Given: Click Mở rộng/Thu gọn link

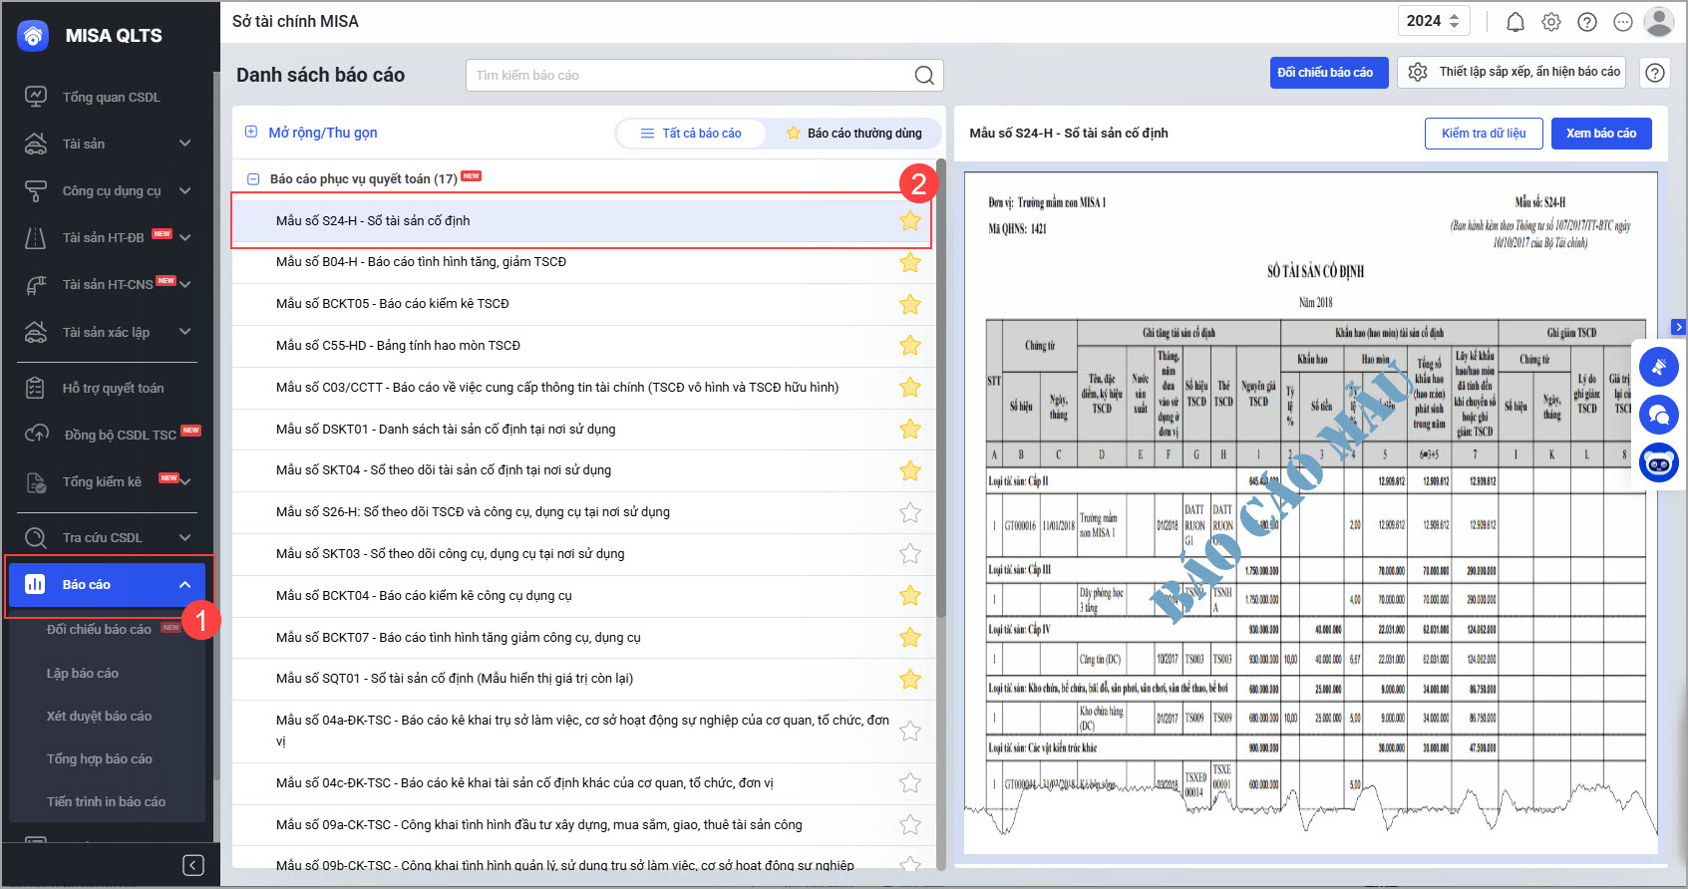Looking at the screenshot, I should pyautogui.click(x=311, y=133).
